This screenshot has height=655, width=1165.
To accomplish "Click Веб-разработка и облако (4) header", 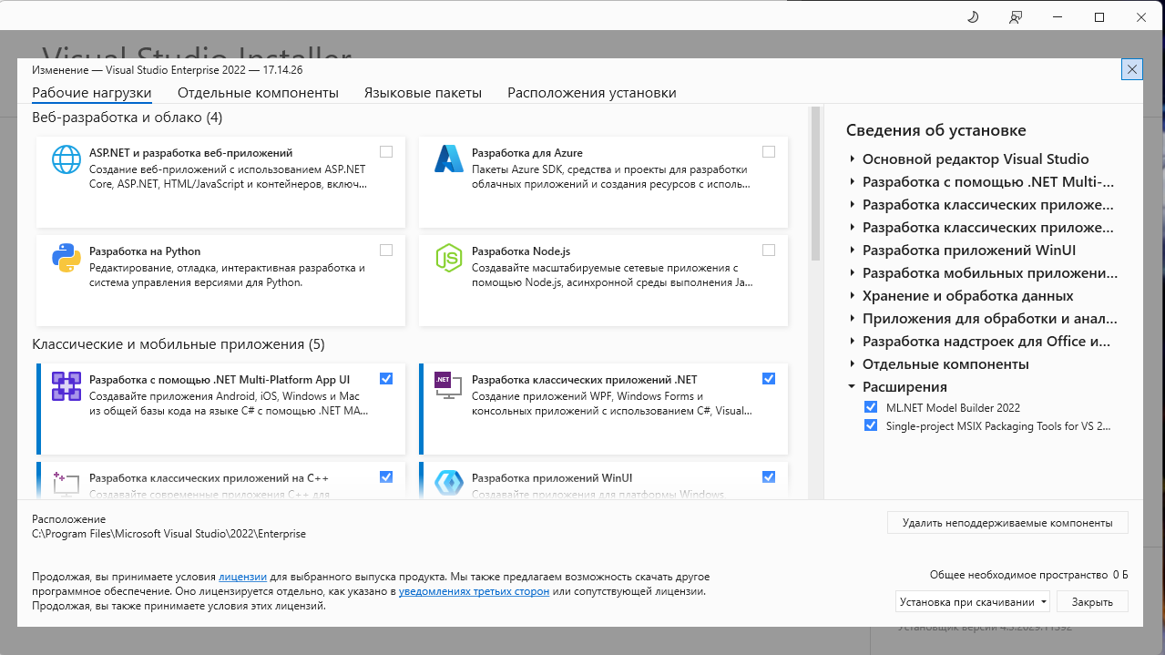I will coord(127,118).
